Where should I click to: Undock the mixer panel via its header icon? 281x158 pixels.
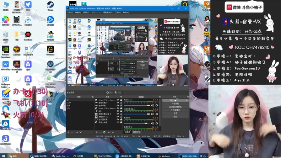click(160, 97)
